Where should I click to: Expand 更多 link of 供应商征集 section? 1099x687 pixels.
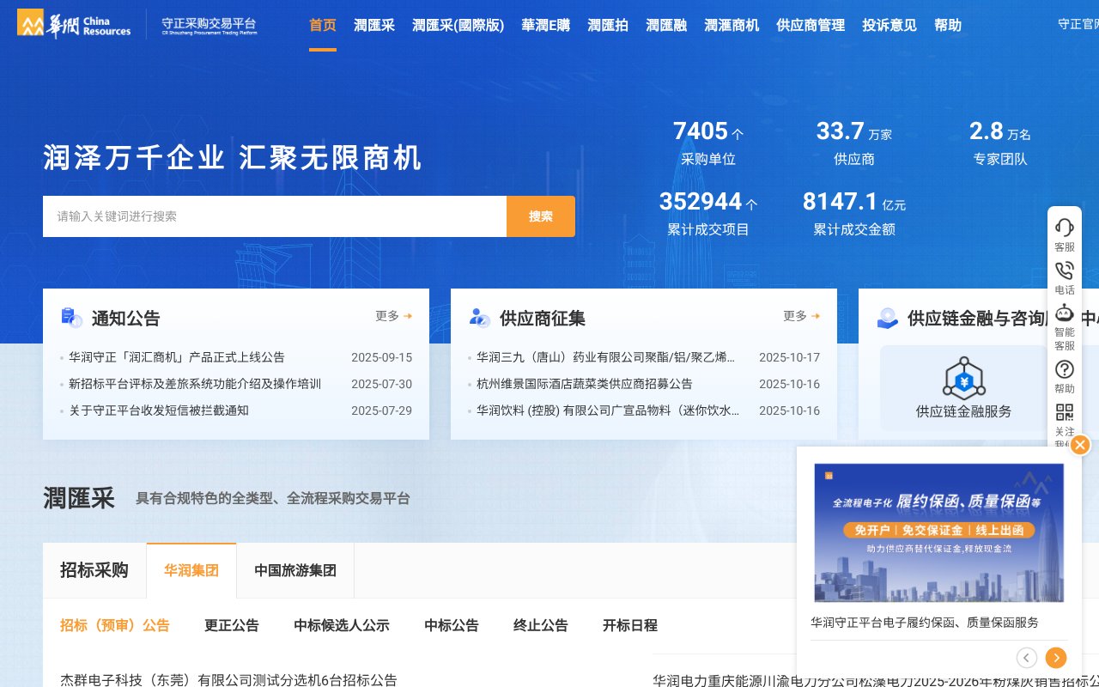(800, 316)
